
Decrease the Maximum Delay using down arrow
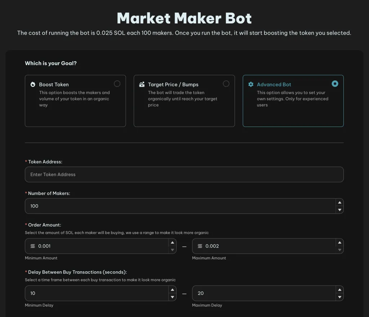339,297
